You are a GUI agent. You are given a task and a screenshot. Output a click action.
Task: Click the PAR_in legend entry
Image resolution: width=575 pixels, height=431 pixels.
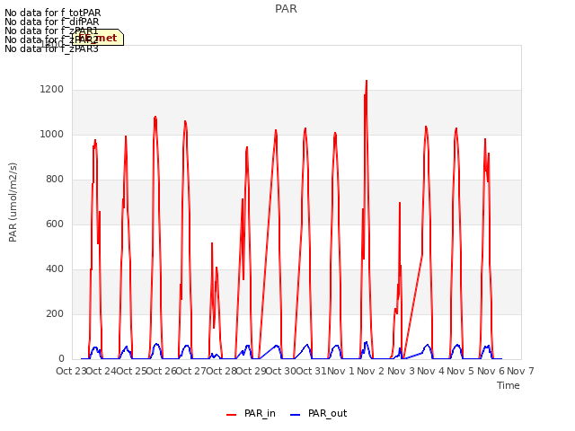(251, 413)
